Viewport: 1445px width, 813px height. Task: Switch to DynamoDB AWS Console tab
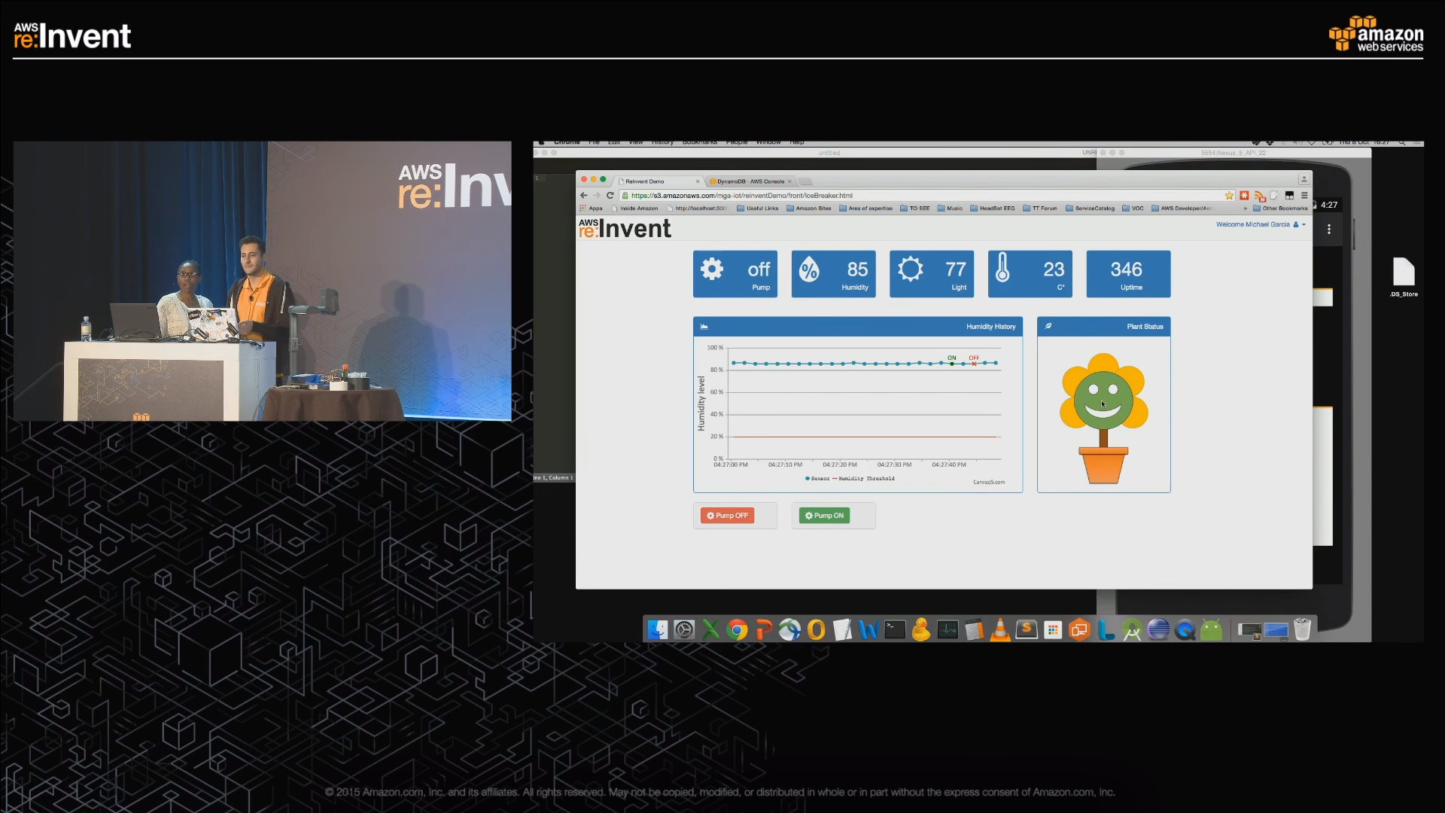749,181
